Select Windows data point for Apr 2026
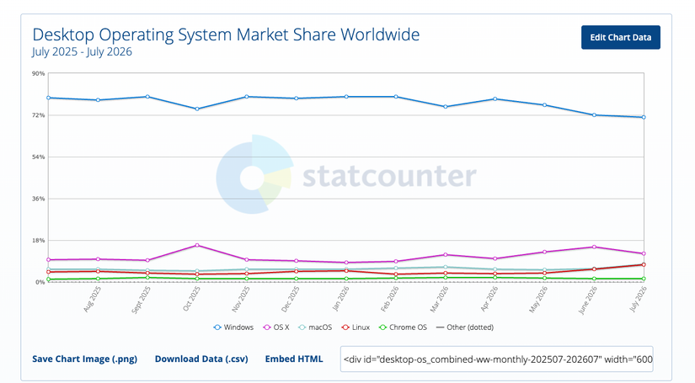This screenshot has width=695, height=383. coord(495,99)
